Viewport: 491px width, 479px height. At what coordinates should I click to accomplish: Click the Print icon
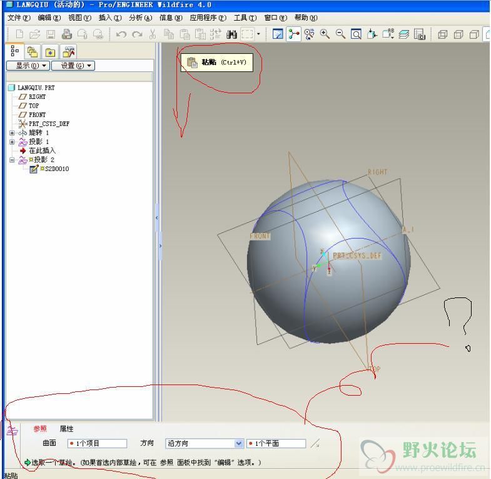(67, 34)
